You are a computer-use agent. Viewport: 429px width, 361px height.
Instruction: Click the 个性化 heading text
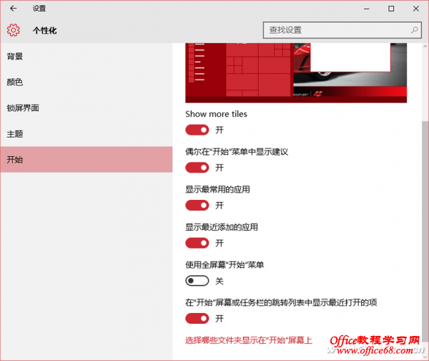click(x=45, y=30)
